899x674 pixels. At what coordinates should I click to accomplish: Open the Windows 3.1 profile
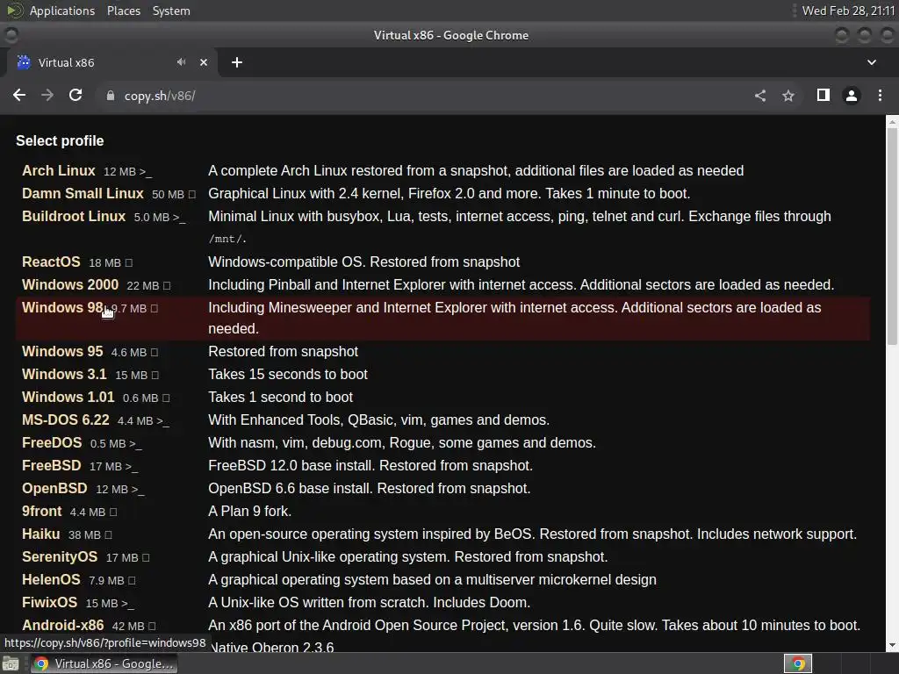point(64,374)
